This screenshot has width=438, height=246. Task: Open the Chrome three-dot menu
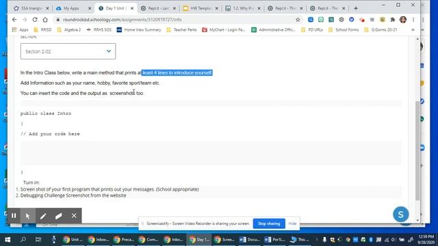413,20
